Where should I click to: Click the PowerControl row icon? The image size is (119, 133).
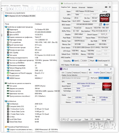pos(8,76)
